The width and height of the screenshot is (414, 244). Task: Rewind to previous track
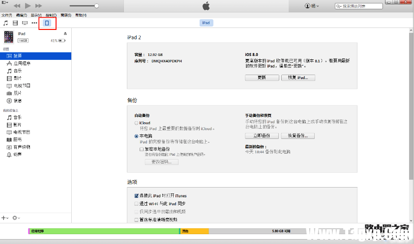17,6
